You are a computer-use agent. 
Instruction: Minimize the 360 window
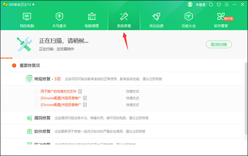234,5
